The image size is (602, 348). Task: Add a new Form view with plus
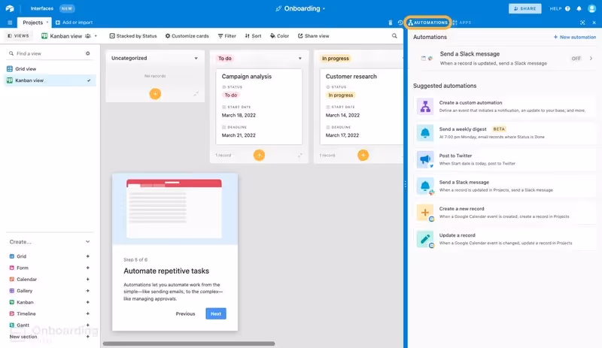tap(88, 268)
